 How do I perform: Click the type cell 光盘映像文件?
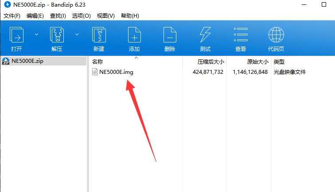pyautogui.click(x=290, y=72)
